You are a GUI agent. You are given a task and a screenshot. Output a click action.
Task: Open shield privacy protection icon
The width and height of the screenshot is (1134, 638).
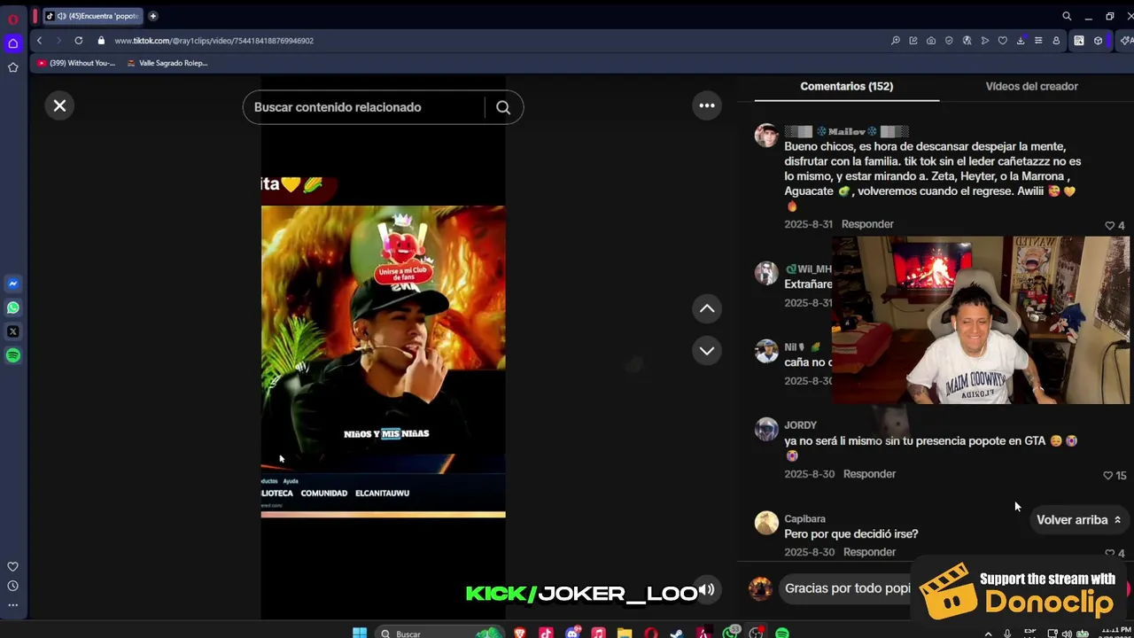(949, 41)
